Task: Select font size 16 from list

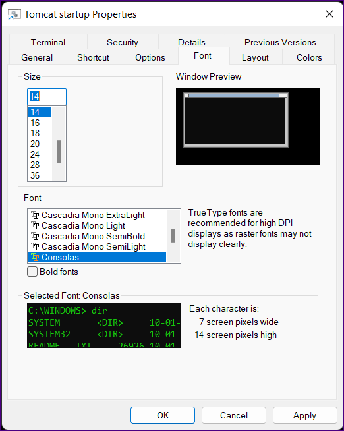Action: point(40,123)
